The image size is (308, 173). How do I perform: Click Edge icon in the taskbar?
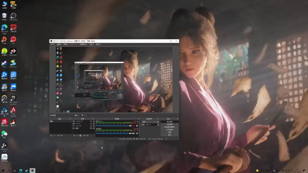pyautogui.click(x=21, y=170)
